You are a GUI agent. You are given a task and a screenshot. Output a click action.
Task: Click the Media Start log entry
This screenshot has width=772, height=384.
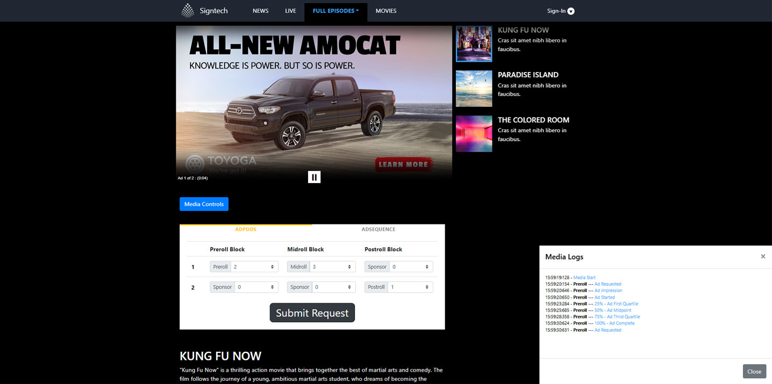click(584, 278)
